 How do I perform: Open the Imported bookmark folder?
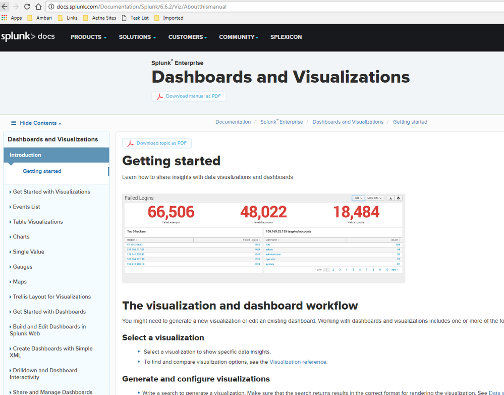tap(169, 18)
